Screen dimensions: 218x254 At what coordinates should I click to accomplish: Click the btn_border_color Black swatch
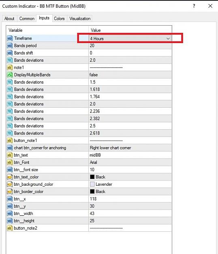(92, 191)
